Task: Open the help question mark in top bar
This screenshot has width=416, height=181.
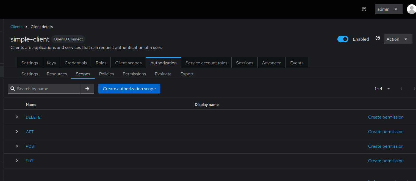Action: pyautogui.click(x=364, y=9)
